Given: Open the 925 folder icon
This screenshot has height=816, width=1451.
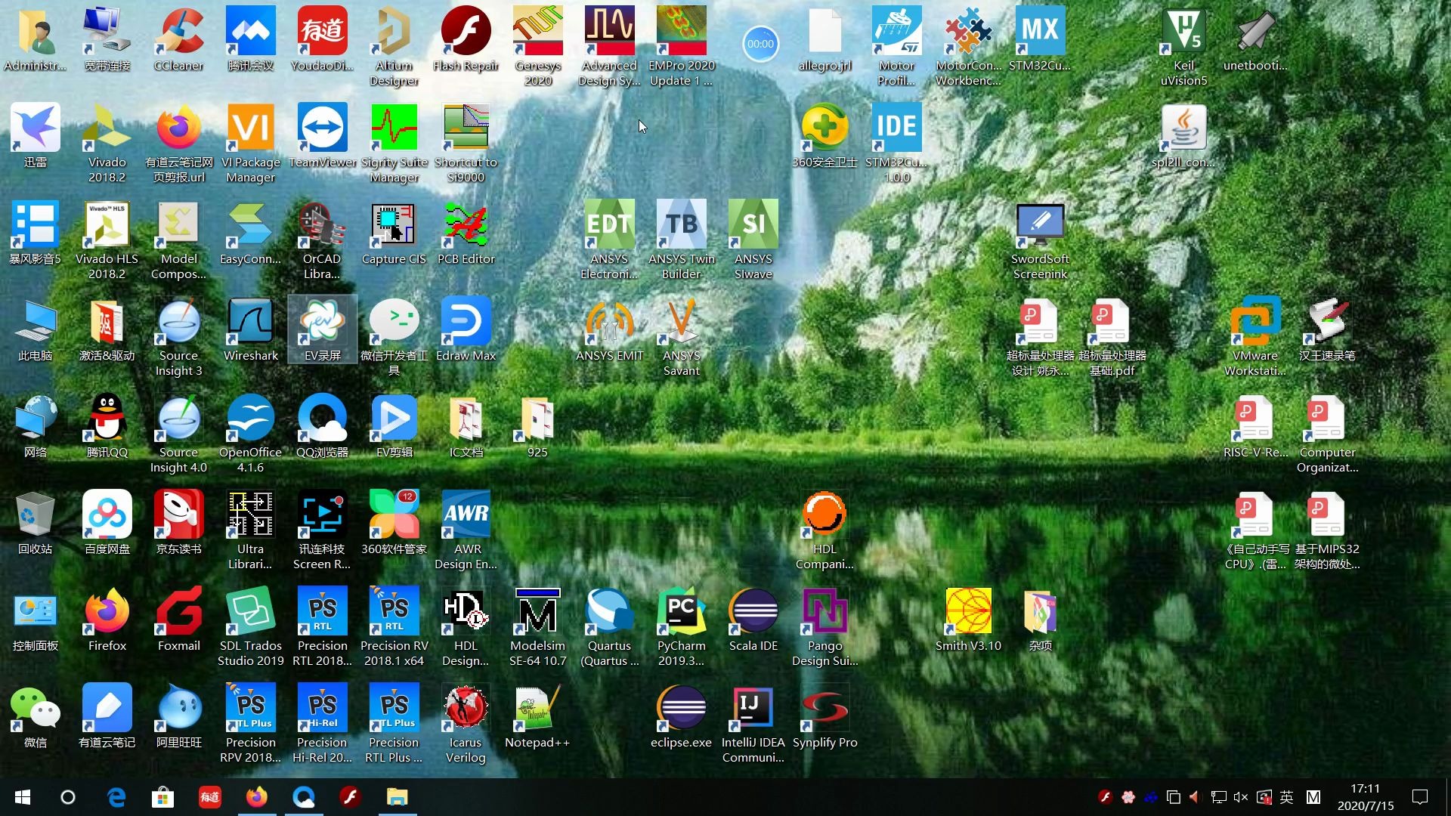Looking at the screenshot, I should 537,426.
